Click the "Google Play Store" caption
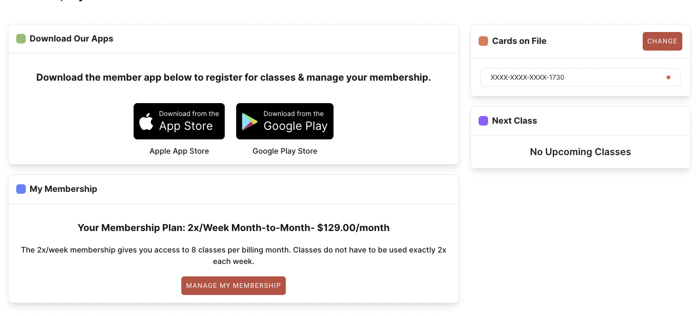Image resolution: width=699 pixels, height=316 pixels. 285,151
